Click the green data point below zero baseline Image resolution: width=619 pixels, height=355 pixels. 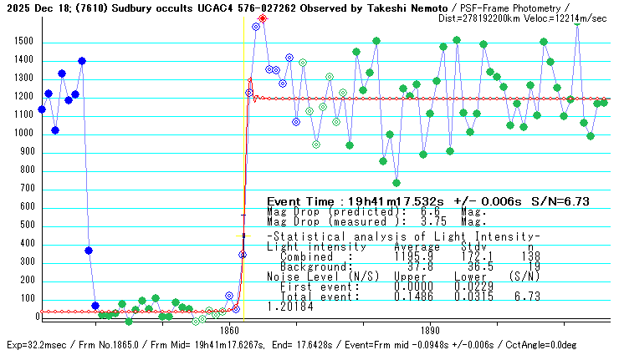point(129,322)
